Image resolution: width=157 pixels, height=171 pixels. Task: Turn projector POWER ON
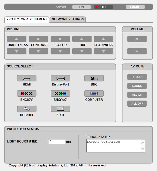click(82, 7)
